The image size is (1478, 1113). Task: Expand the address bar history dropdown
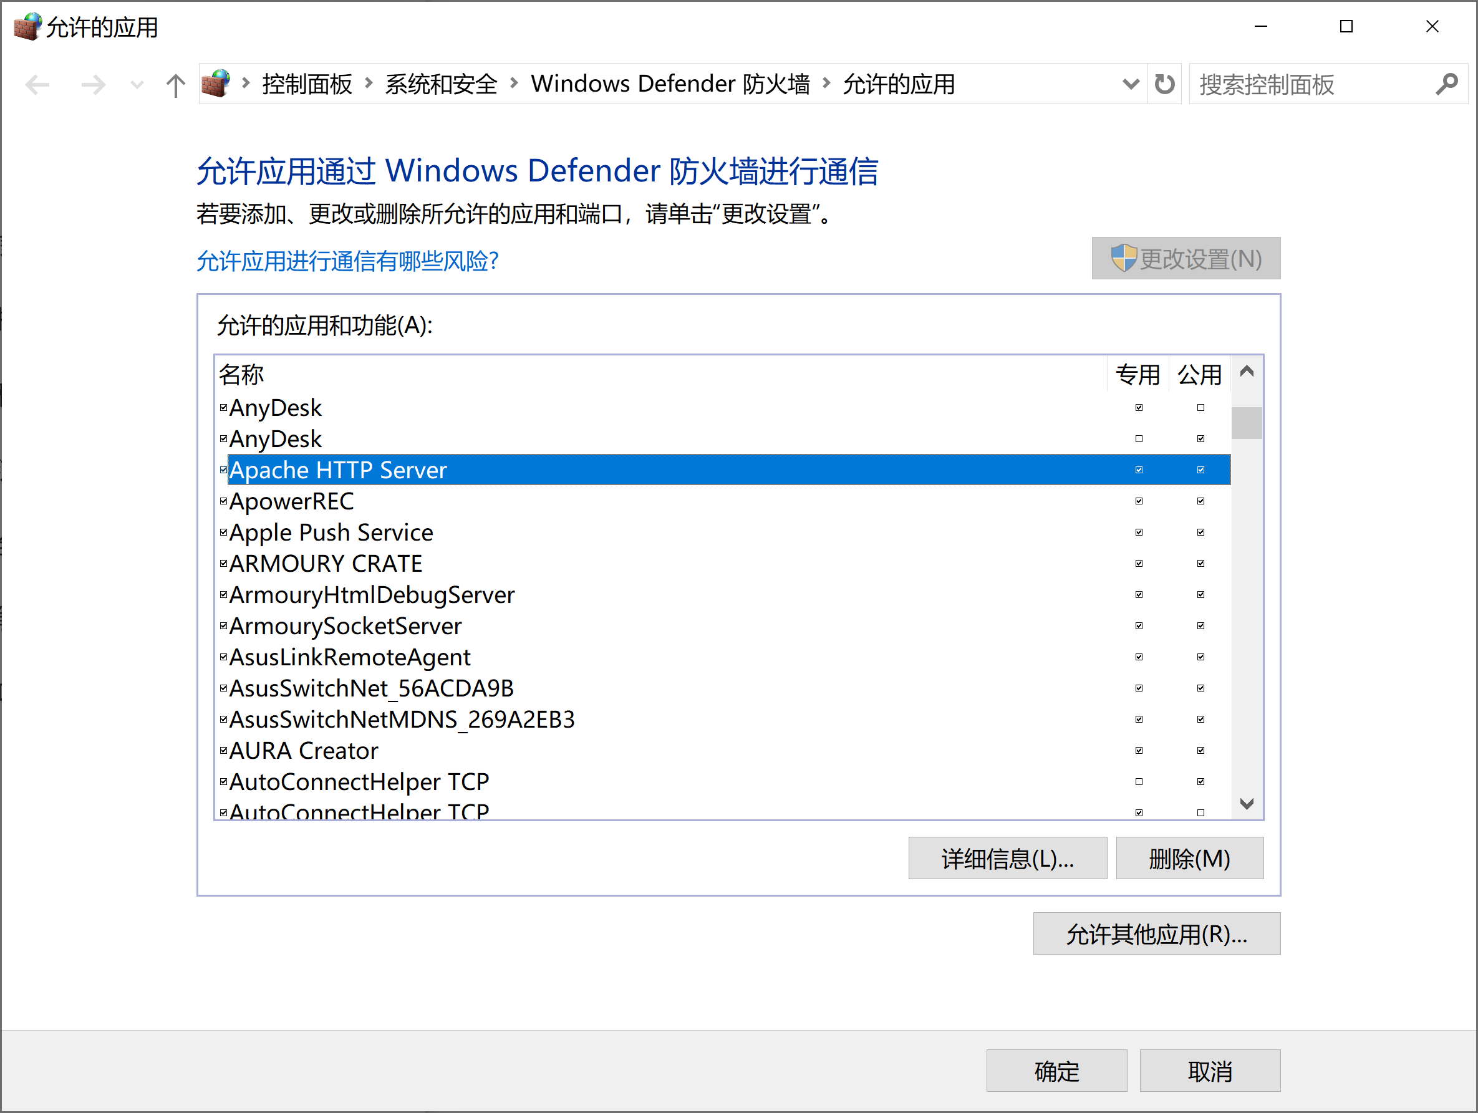pos(1131,84)
